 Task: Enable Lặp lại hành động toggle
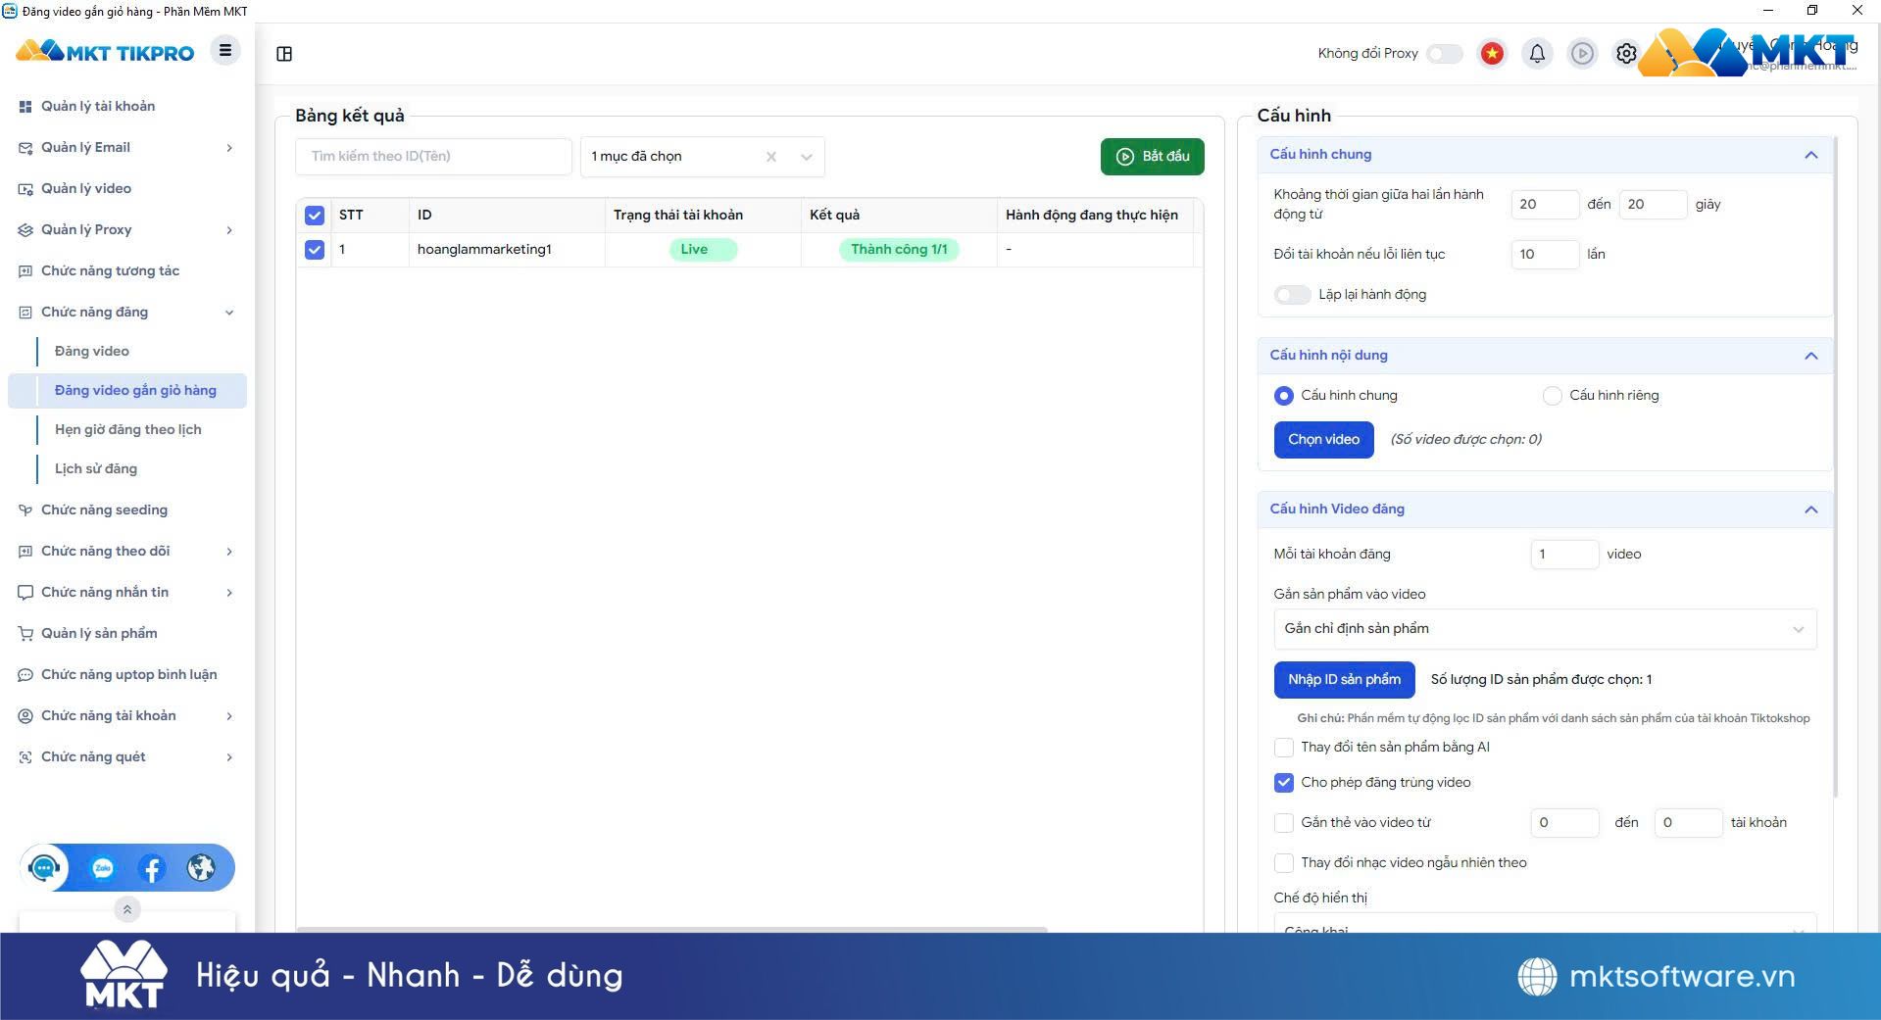(1292, 295)
